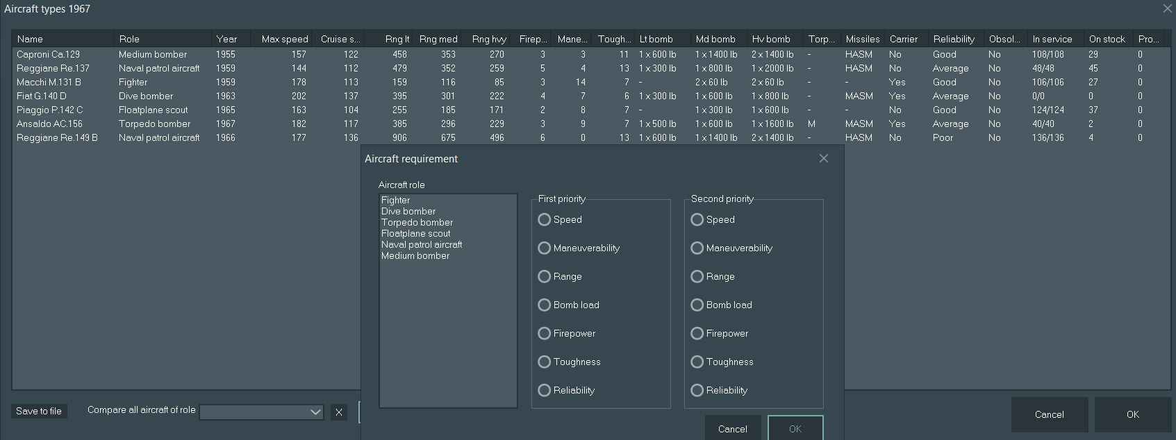Viewport: 1176px width, 440px height.
Task: Select the Ansaldo AC.156 aircraft row
Action: point(590,124)
